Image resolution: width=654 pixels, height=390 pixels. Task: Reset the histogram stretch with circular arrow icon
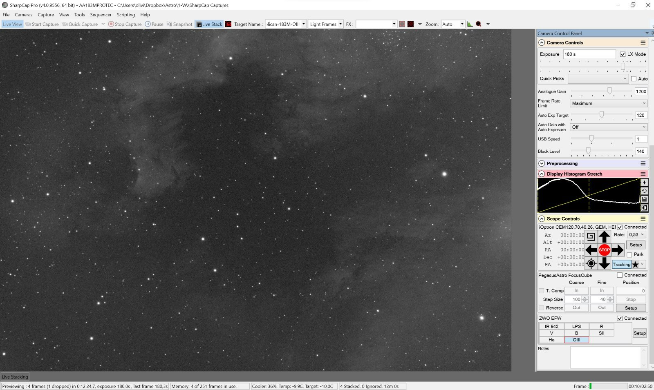point(644,191)
